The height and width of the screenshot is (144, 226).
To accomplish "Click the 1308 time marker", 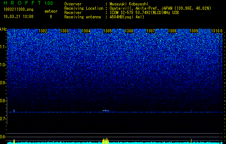I will 172,31.
